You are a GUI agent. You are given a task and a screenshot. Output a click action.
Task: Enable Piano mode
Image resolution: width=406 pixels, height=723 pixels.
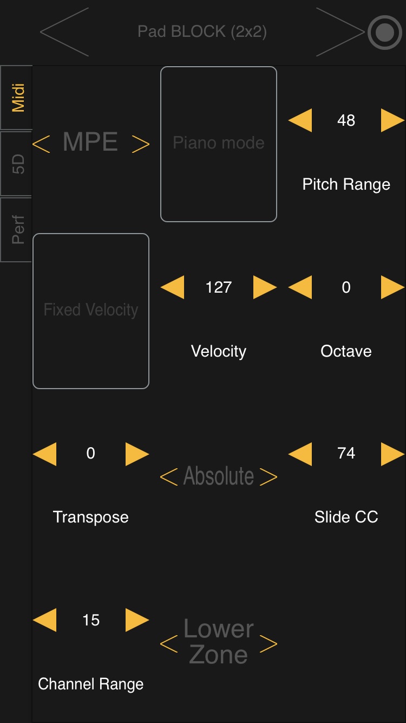point(218,143)
